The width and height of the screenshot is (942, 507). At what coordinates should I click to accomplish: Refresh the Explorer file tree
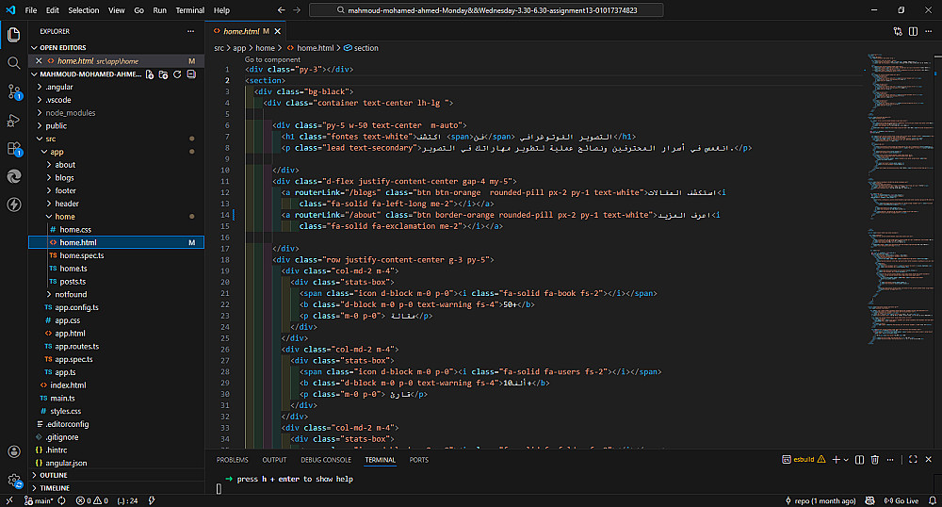[x=176, y=74]
